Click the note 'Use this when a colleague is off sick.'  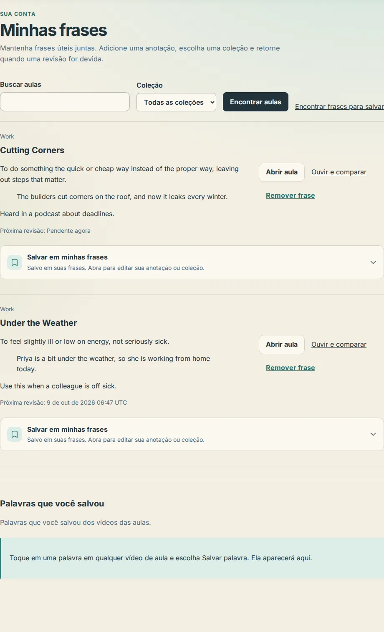(58, 386)
